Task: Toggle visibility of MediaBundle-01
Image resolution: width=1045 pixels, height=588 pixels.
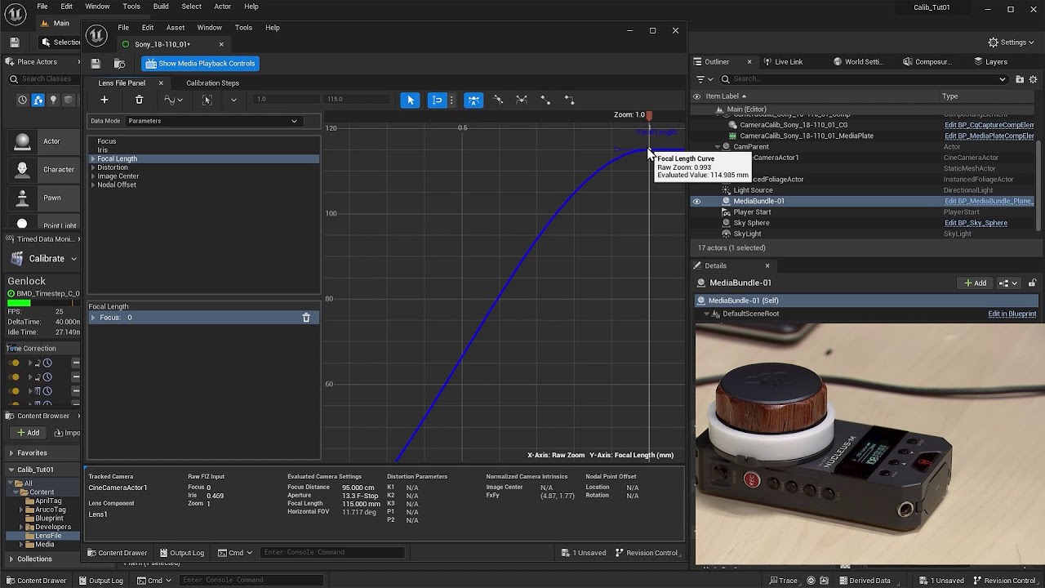Action: click(x=696, y=201)
